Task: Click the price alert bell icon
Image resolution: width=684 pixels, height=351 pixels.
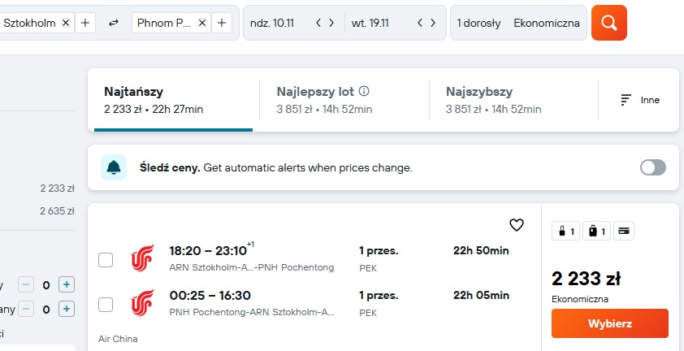Action: tap(114, 167)
